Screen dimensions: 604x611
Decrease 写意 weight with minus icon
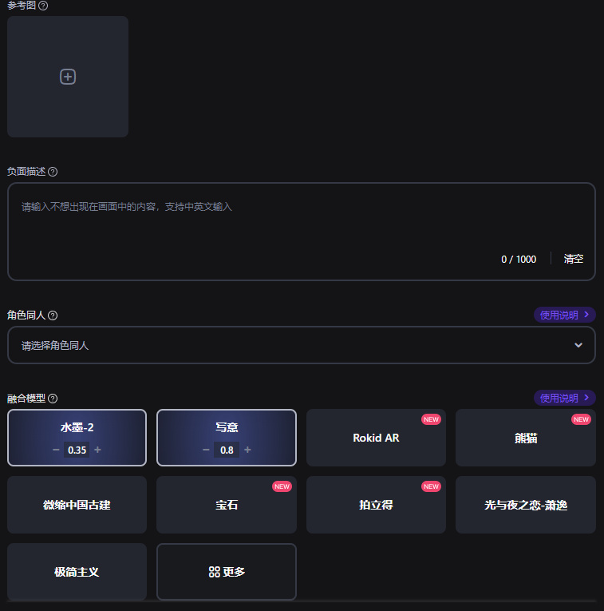tap(206, 450)
